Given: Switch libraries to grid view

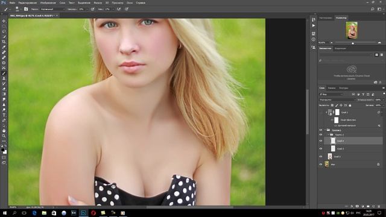Looking at the screenshot, I should pyautogui.click(x=376, y=55).
